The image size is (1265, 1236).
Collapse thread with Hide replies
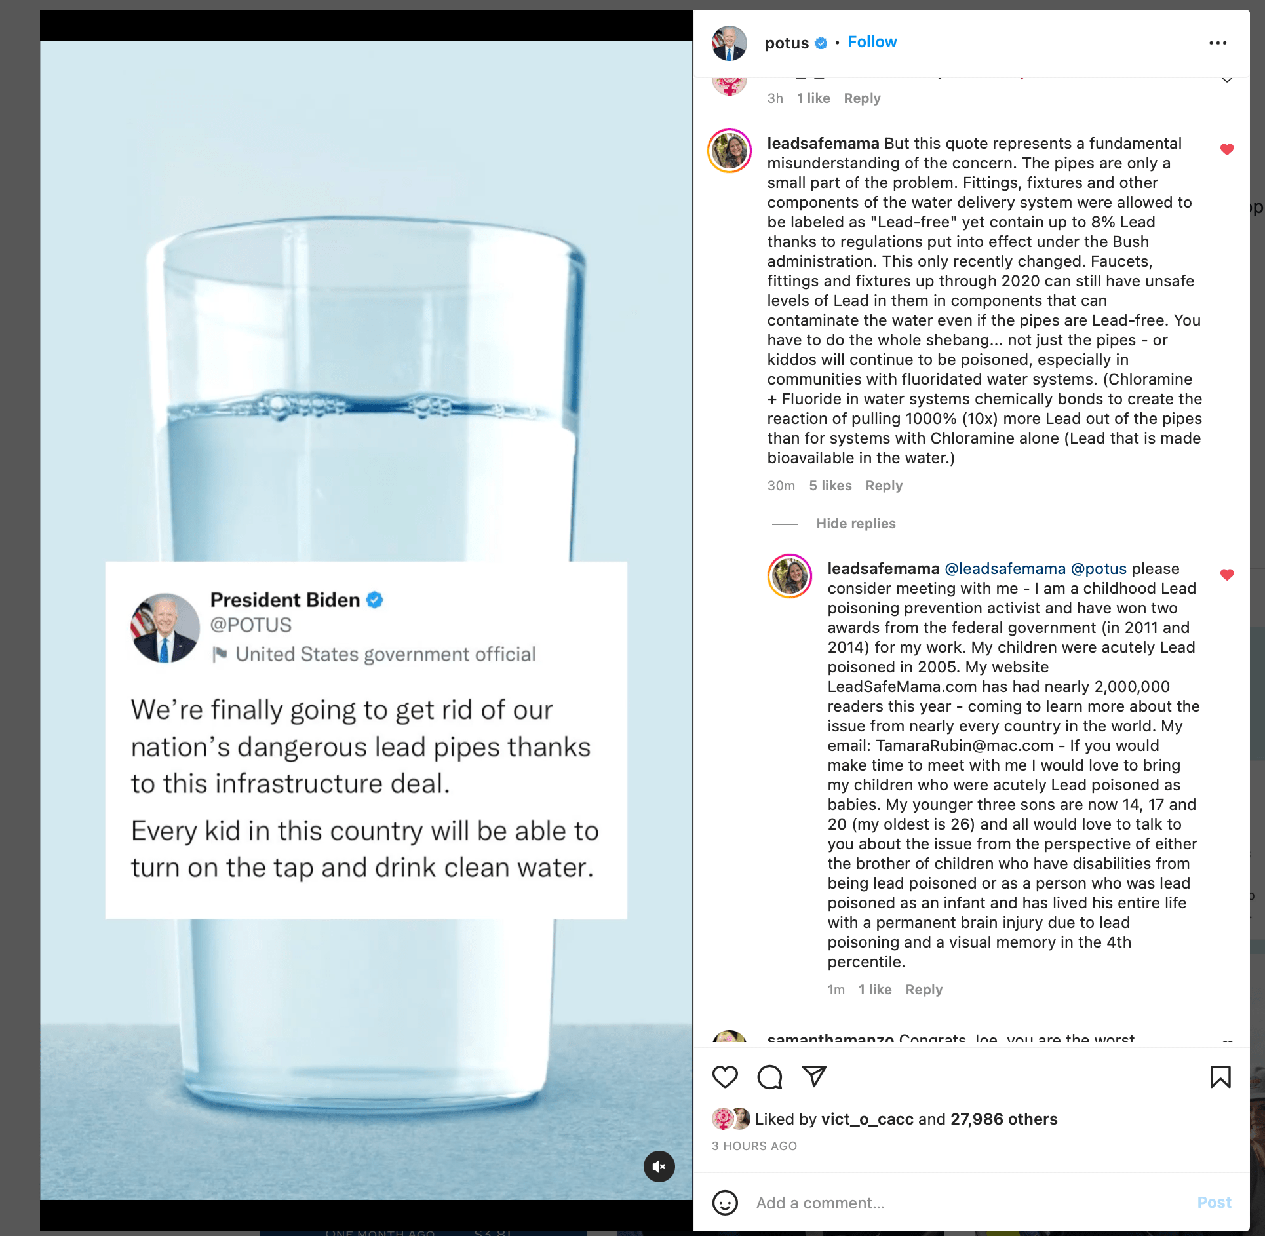856,523
